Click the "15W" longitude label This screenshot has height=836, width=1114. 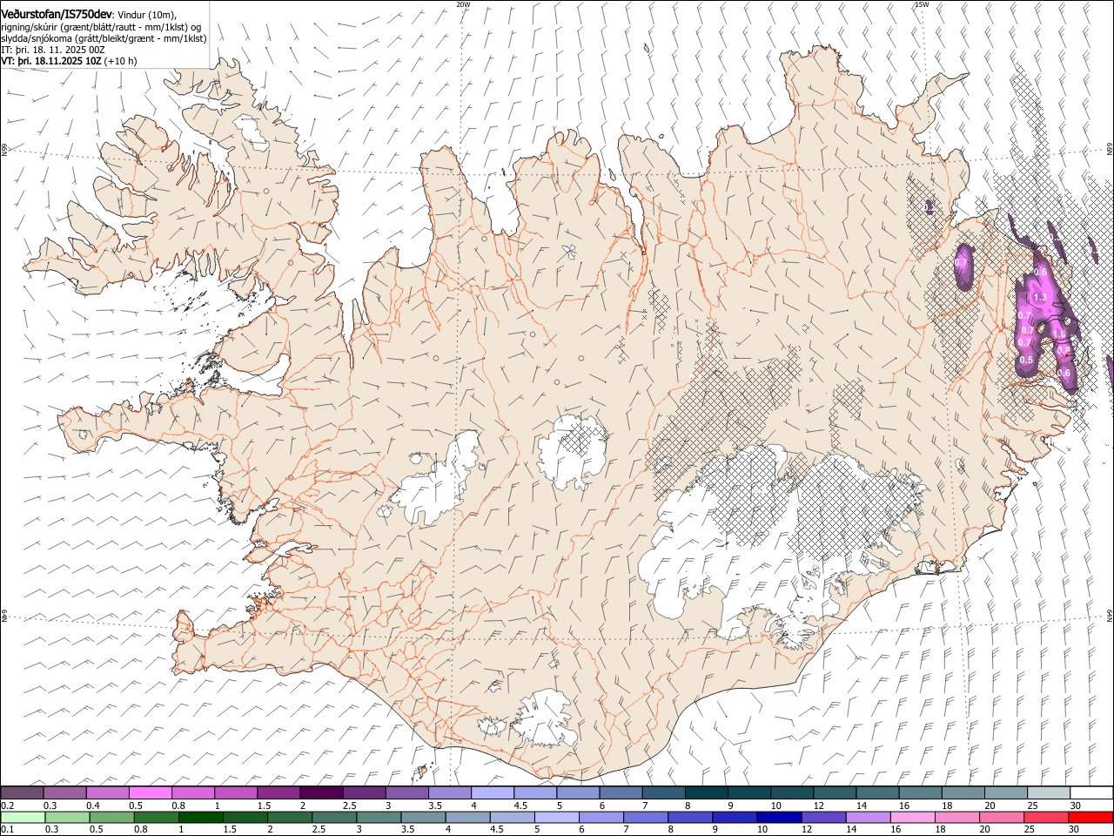(921, 4)
